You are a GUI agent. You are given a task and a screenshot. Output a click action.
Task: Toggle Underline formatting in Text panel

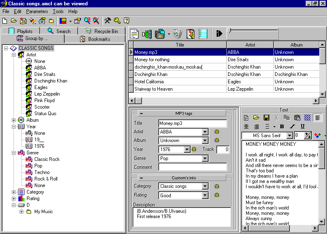(x=302, y=127)
